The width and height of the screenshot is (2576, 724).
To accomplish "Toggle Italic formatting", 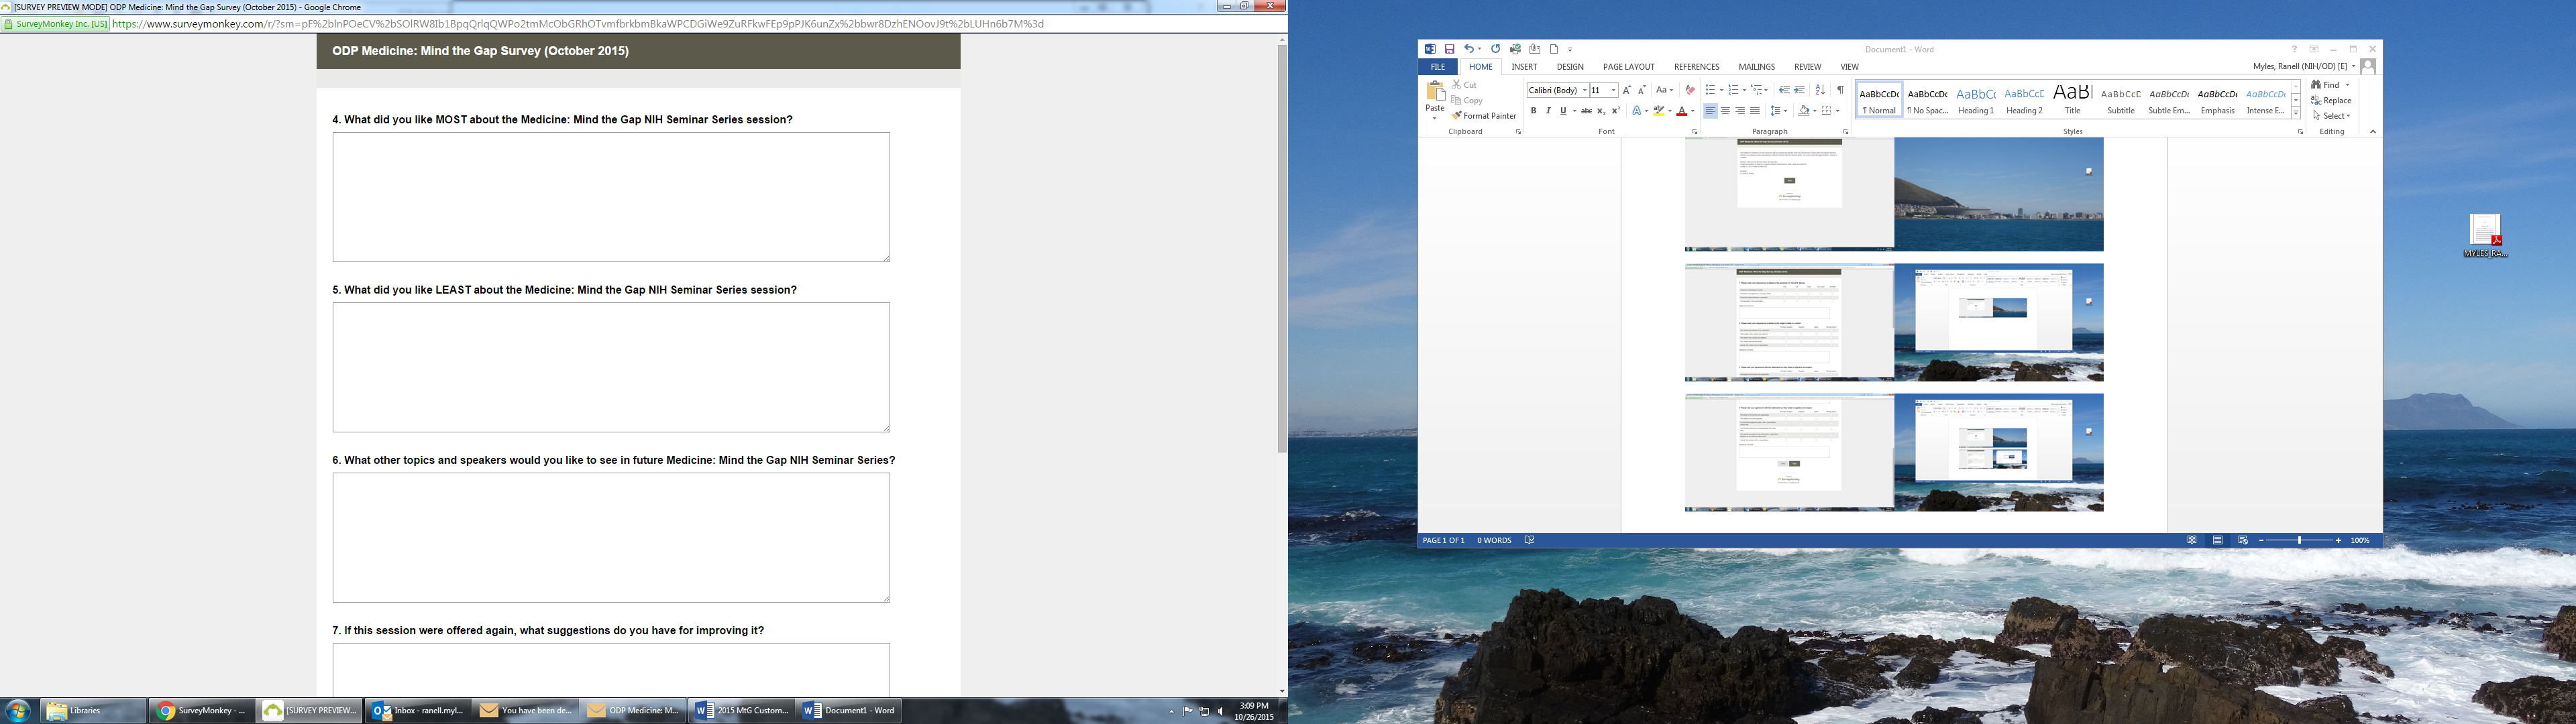I will tap(1548, 111).
